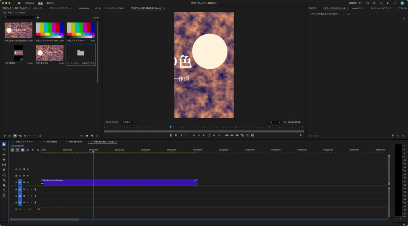Click Export Frame camera icon
The height and width of the screenshot is (226, 408).
point(237,135)
